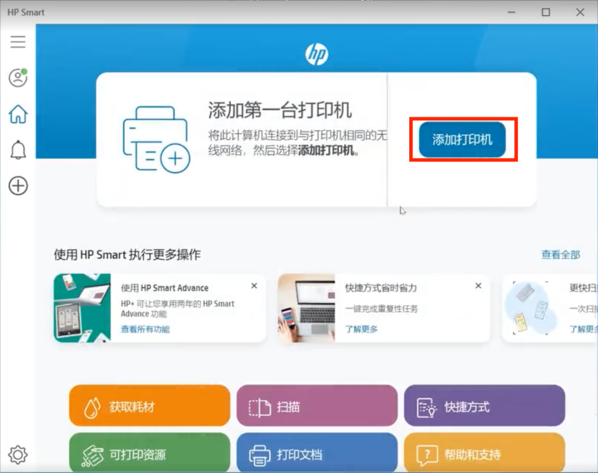Screen dimensions: 598x473
Task: Click the 添加打印机 button
Action: (463, 140)
